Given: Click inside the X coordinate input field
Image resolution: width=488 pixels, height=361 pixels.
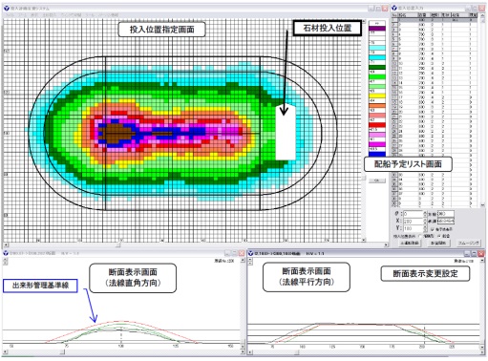Looking at the screenshot, I should (x=414, y=222).
